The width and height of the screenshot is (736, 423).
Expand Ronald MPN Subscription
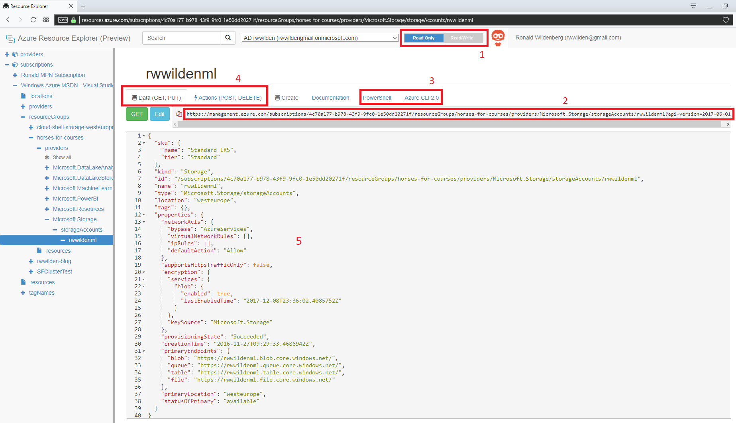click(15, 75)
